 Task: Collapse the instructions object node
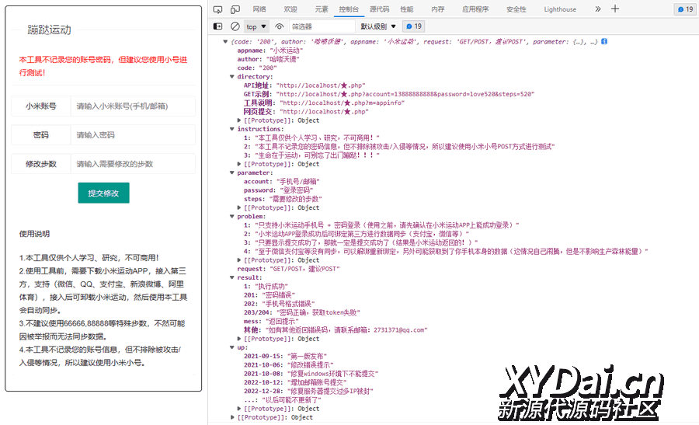coord(232,130)
